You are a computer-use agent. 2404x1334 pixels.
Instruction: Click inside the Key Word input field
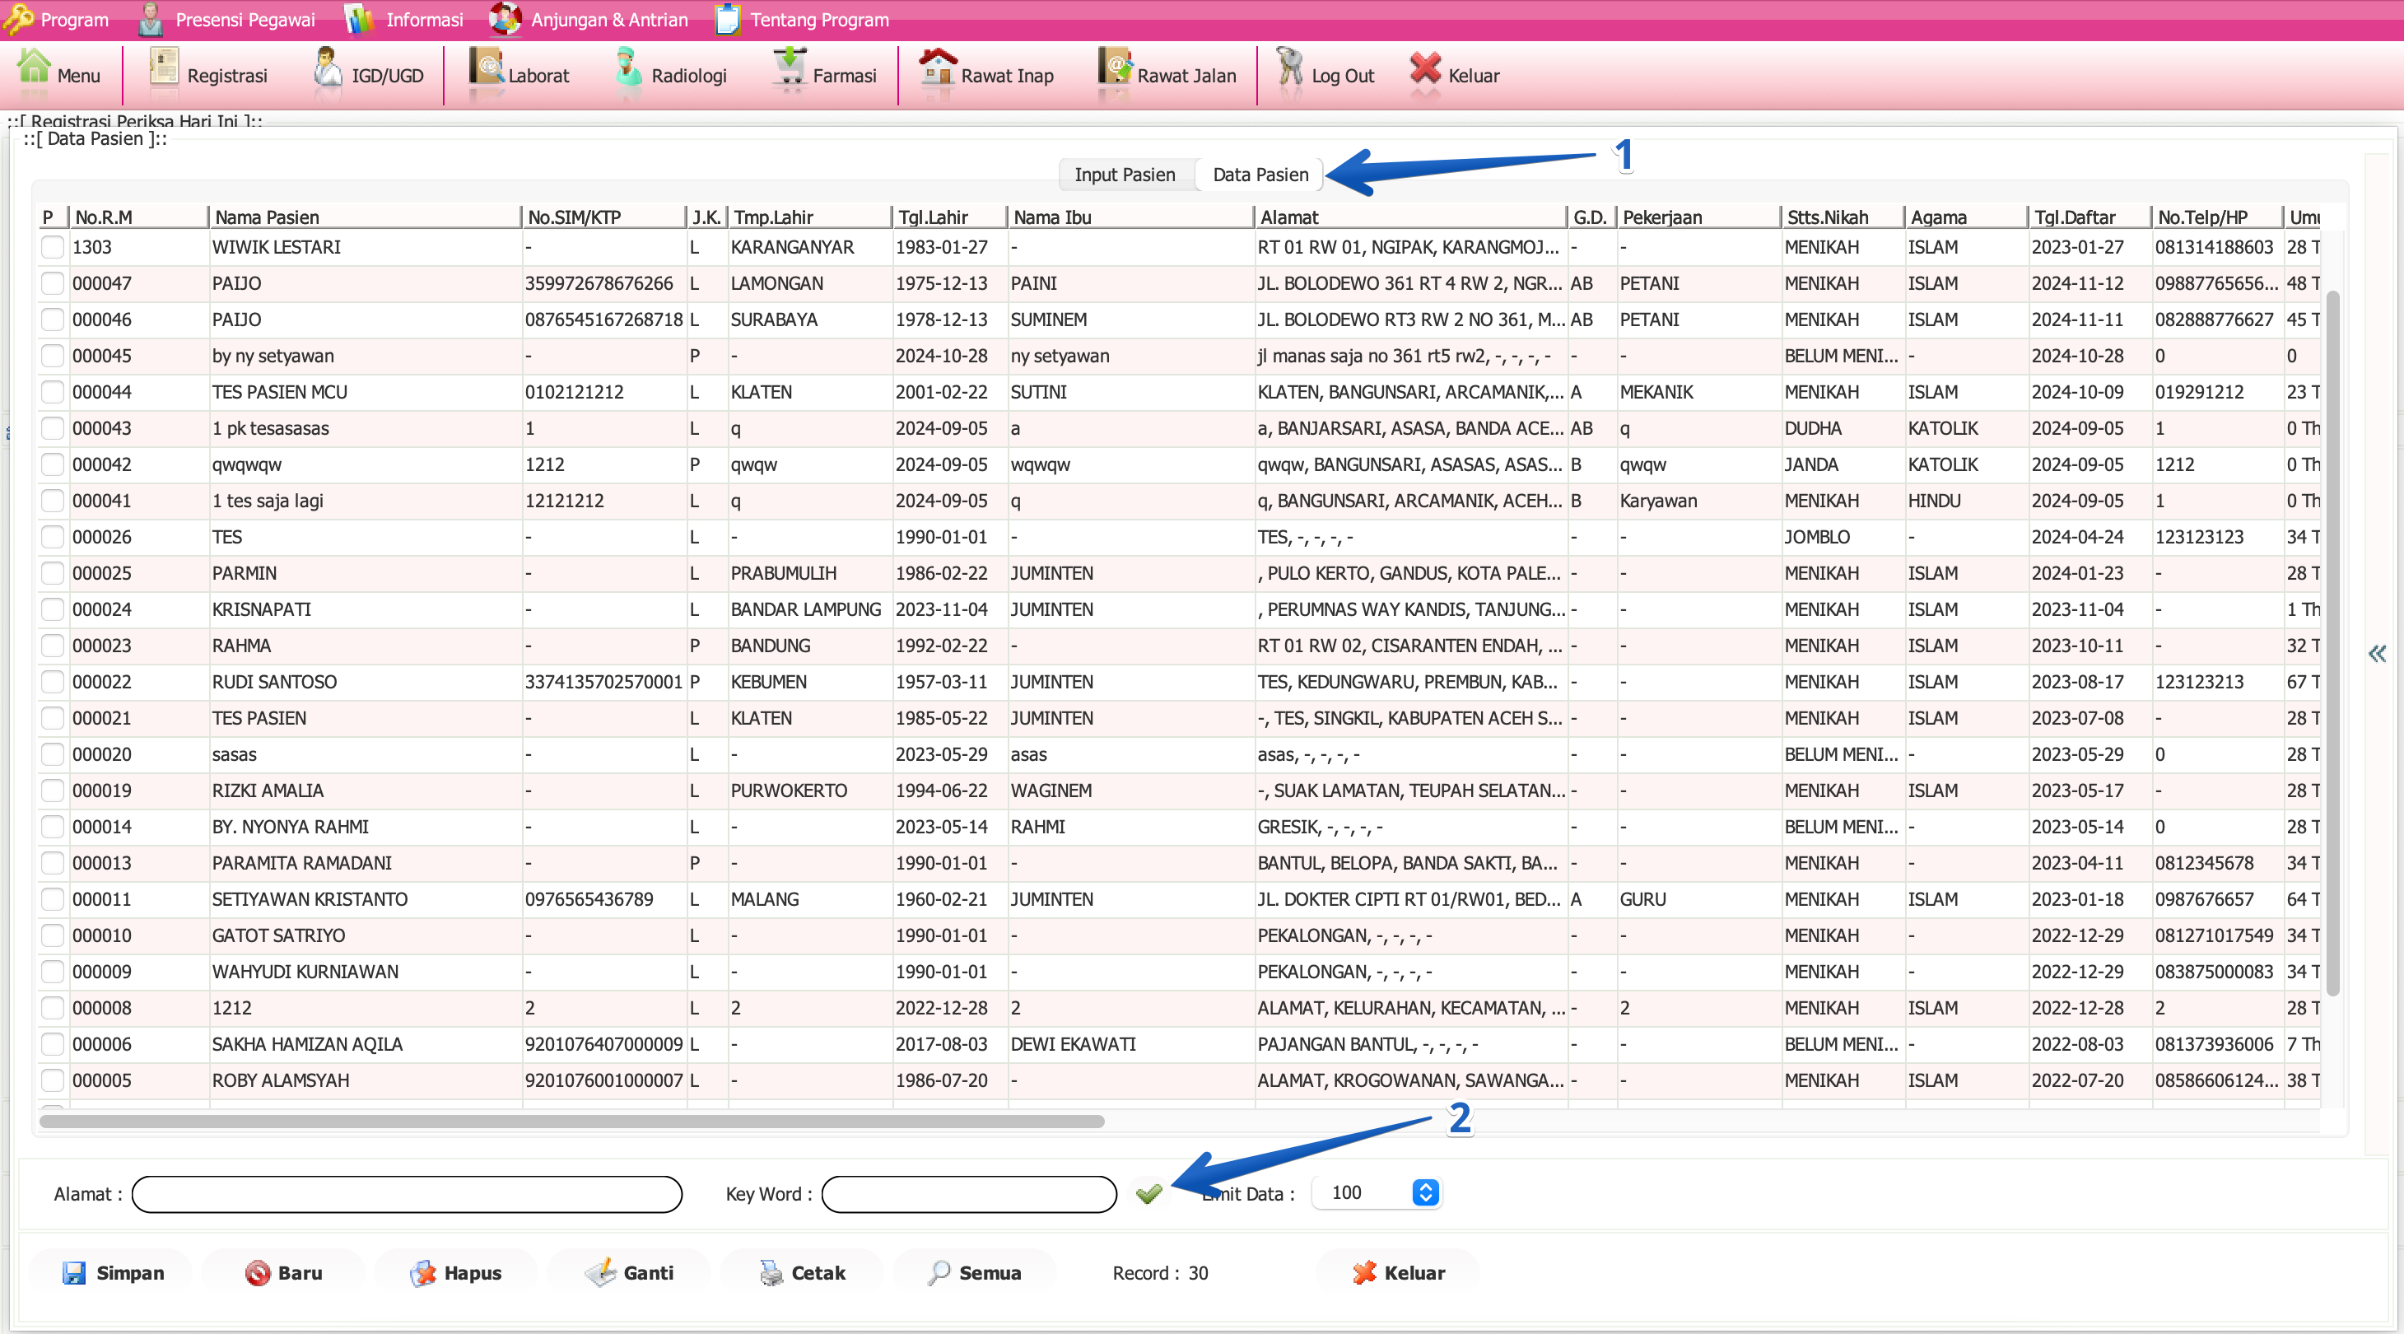click(969, 1194)
